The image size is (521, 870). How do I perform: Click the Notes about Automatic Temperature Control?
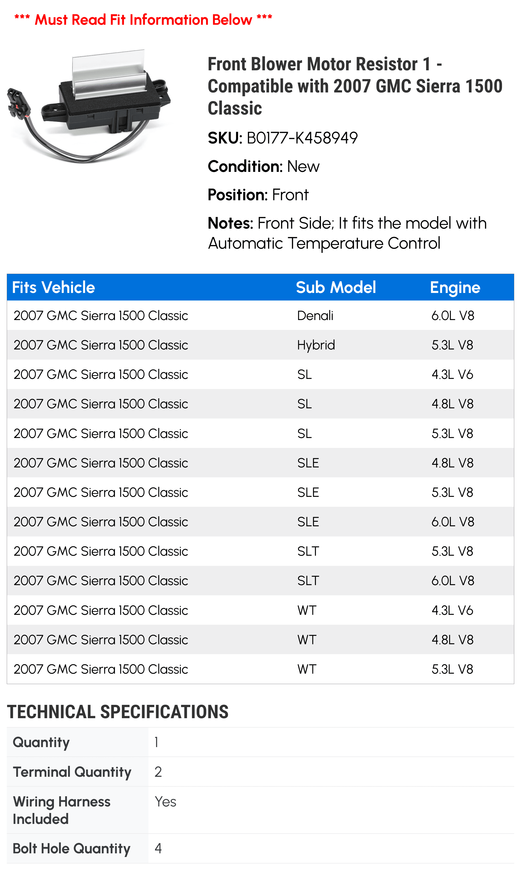pos(347,233)
